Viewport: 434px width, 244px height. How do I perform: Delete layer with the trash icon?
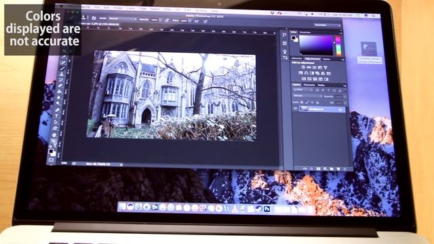[x=345, y=169]
